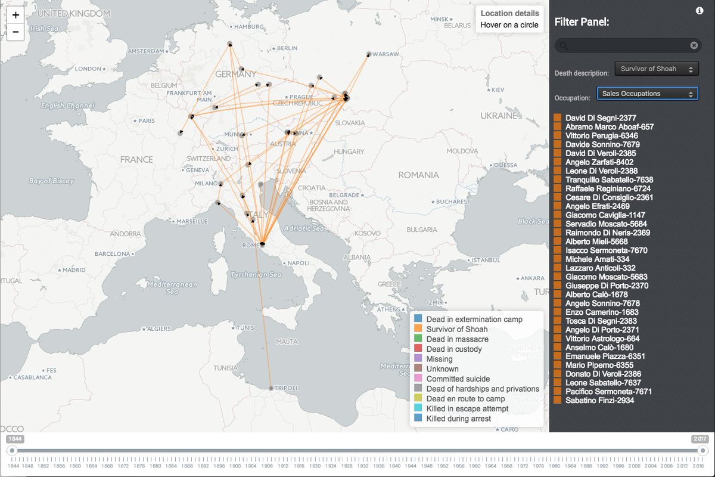Select David Di Segni-2377 from the list

point(601,118)
